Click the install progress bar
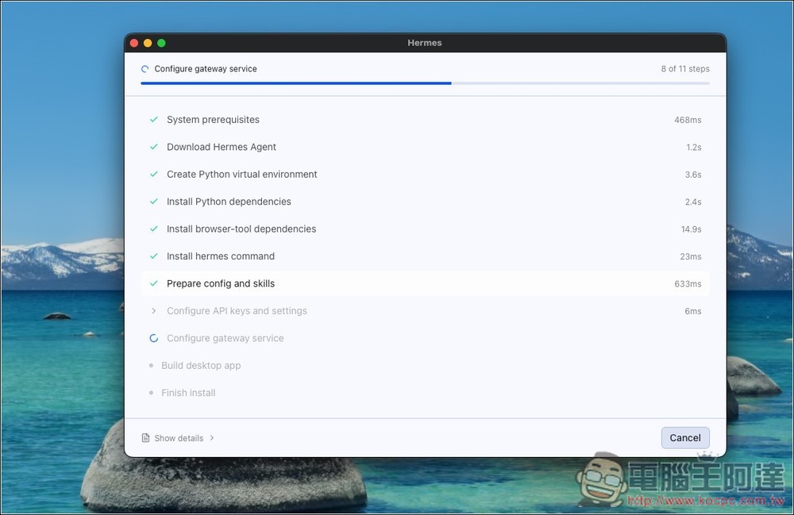 (x=426, y=83)
